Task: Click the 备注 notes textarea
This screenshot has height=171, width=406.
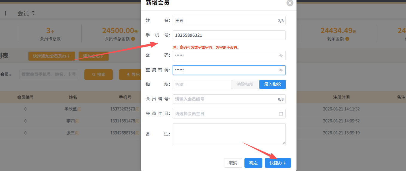Action: pos(229,134)
